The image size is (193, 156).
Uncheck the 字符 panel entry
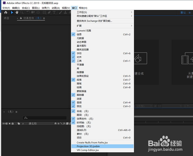coord(102,53)
